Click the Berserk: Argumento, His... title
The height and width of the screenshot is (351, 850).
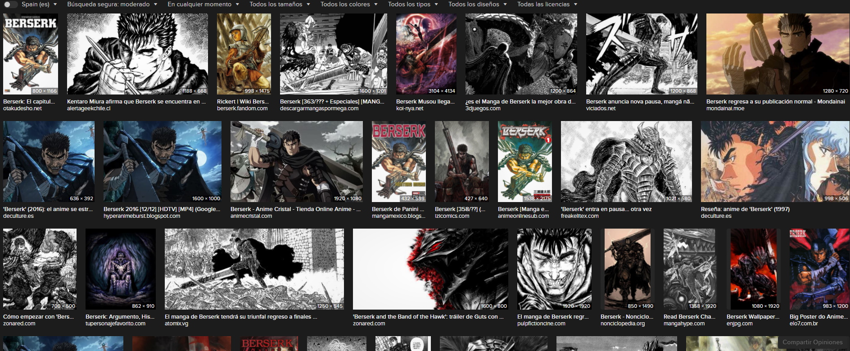coord(120,317)
